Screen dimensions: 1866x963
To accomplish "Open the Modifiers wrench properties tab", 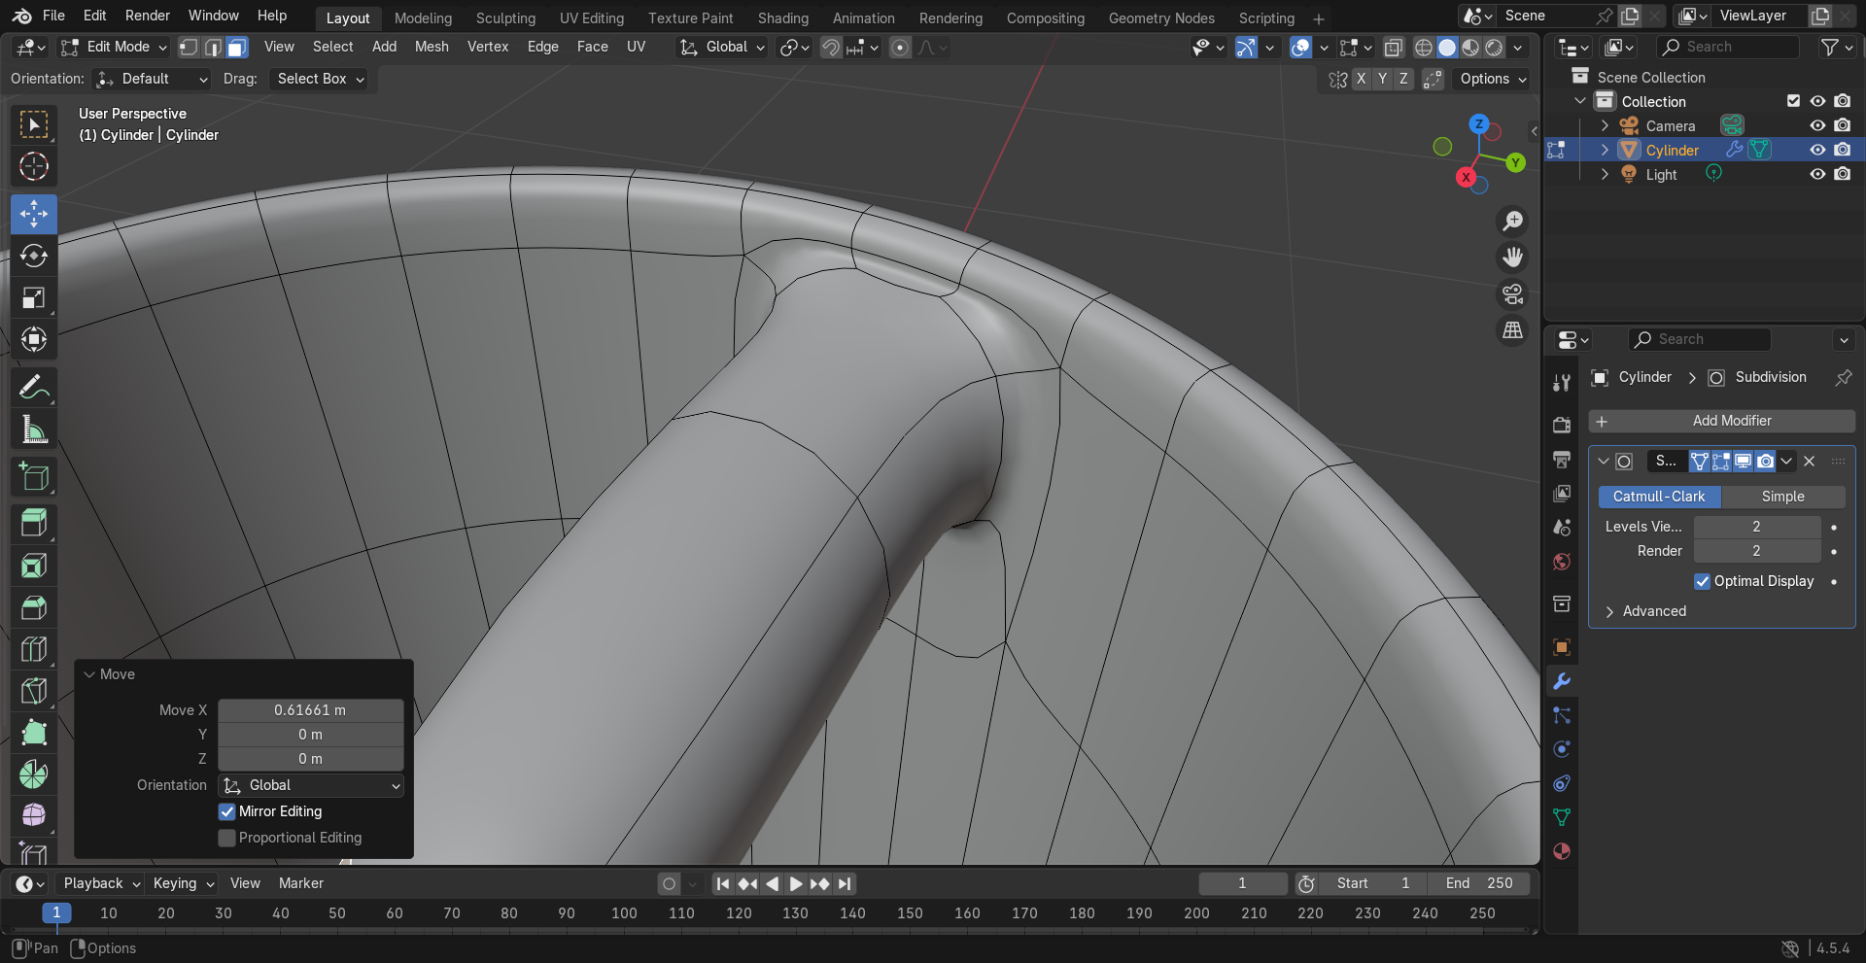I will [1562, 681].
